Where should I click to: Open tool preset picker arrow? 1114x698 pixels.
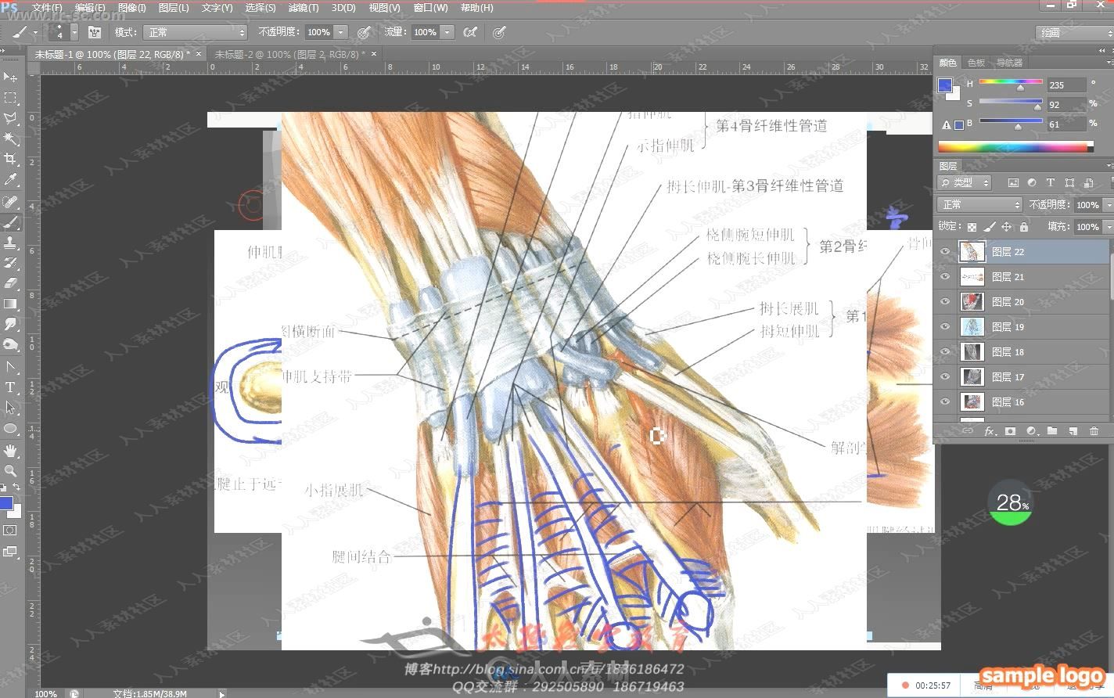35,33
